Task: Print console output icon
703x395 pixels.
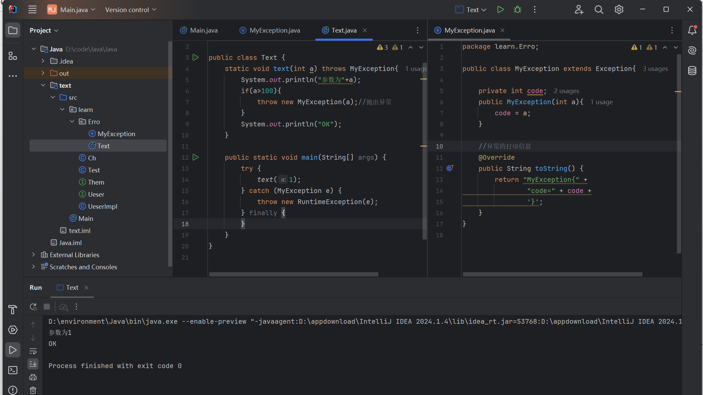Action: point(33,377)
